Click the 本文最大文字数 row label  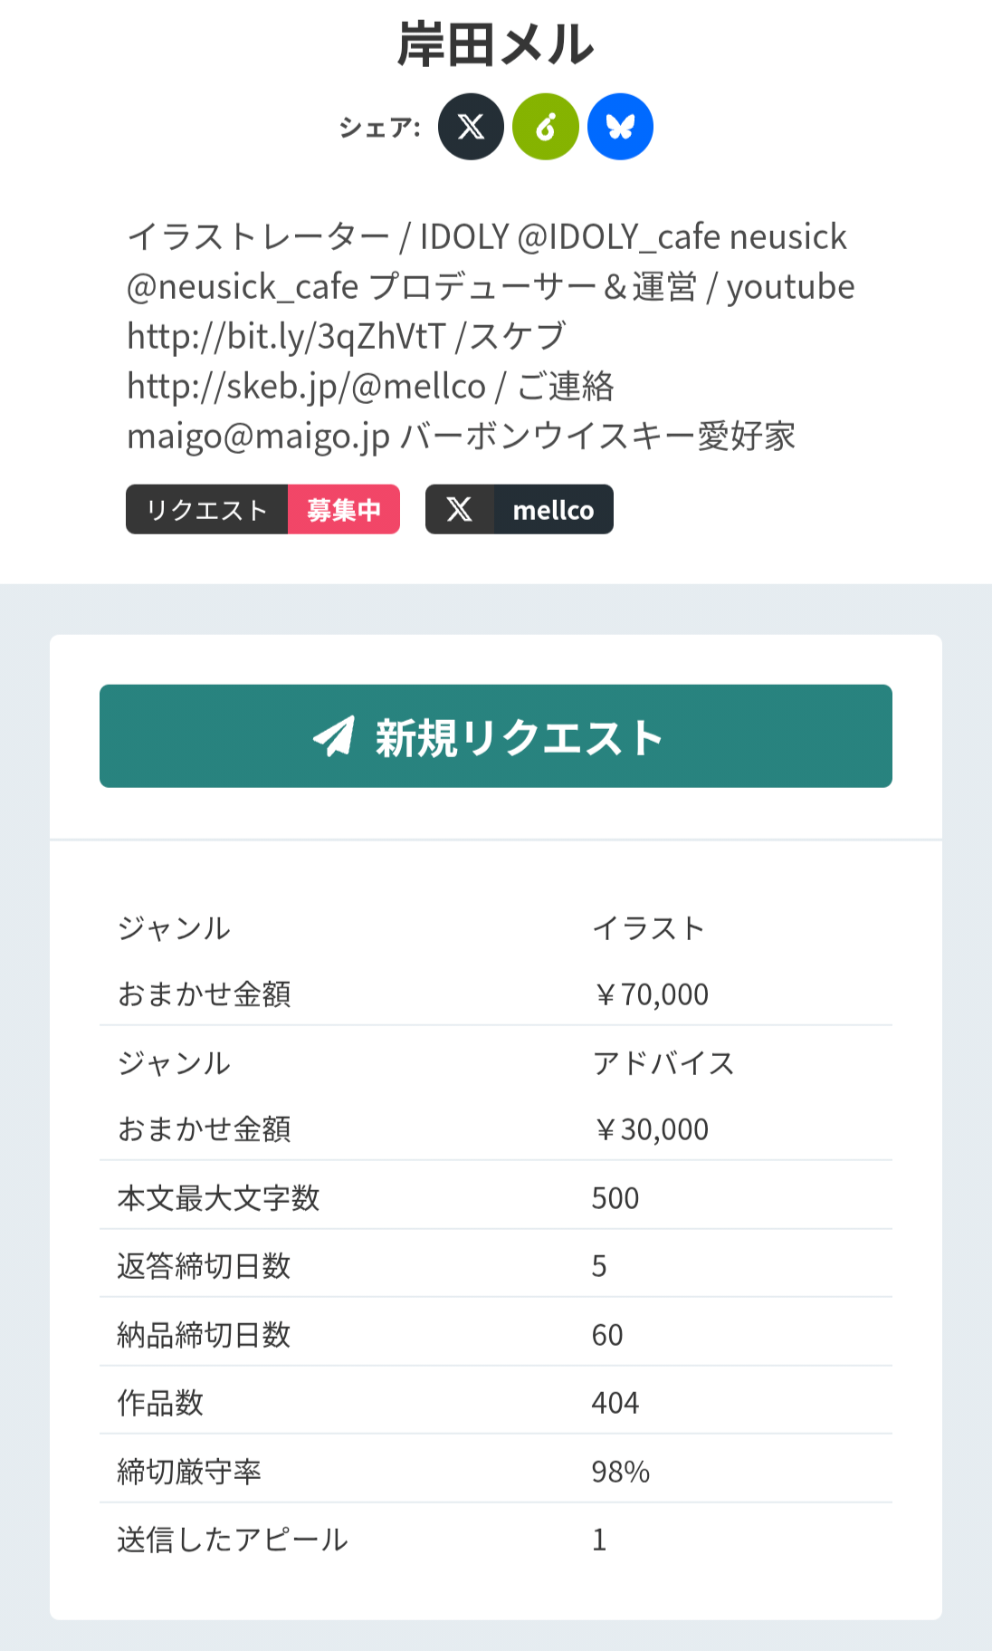218,1198
